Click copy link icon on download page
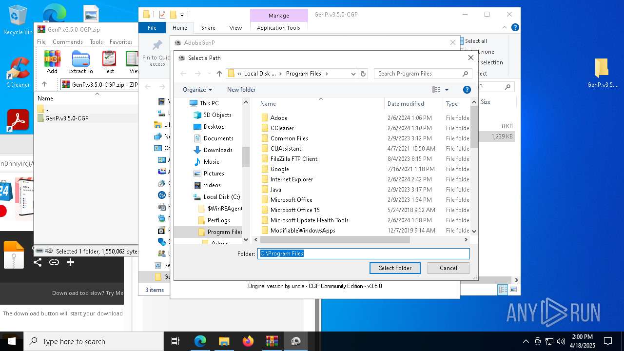 click(54, 262)
